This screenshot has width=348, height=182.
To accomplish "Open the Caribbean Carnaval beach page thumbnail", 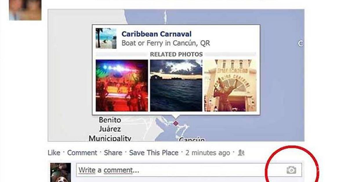I will pos(106,38).
